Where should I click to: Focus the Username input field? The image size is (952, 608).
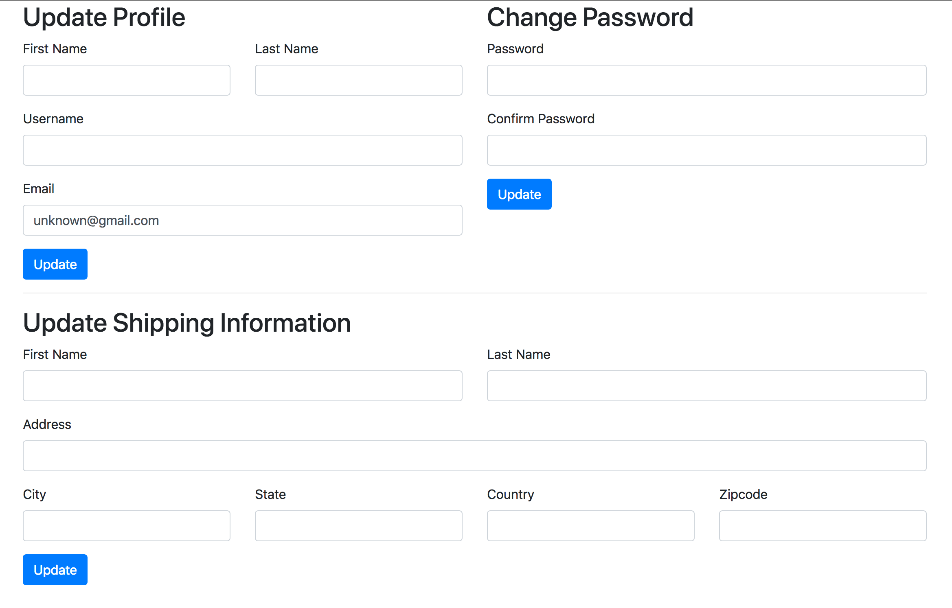click(243, 150)
